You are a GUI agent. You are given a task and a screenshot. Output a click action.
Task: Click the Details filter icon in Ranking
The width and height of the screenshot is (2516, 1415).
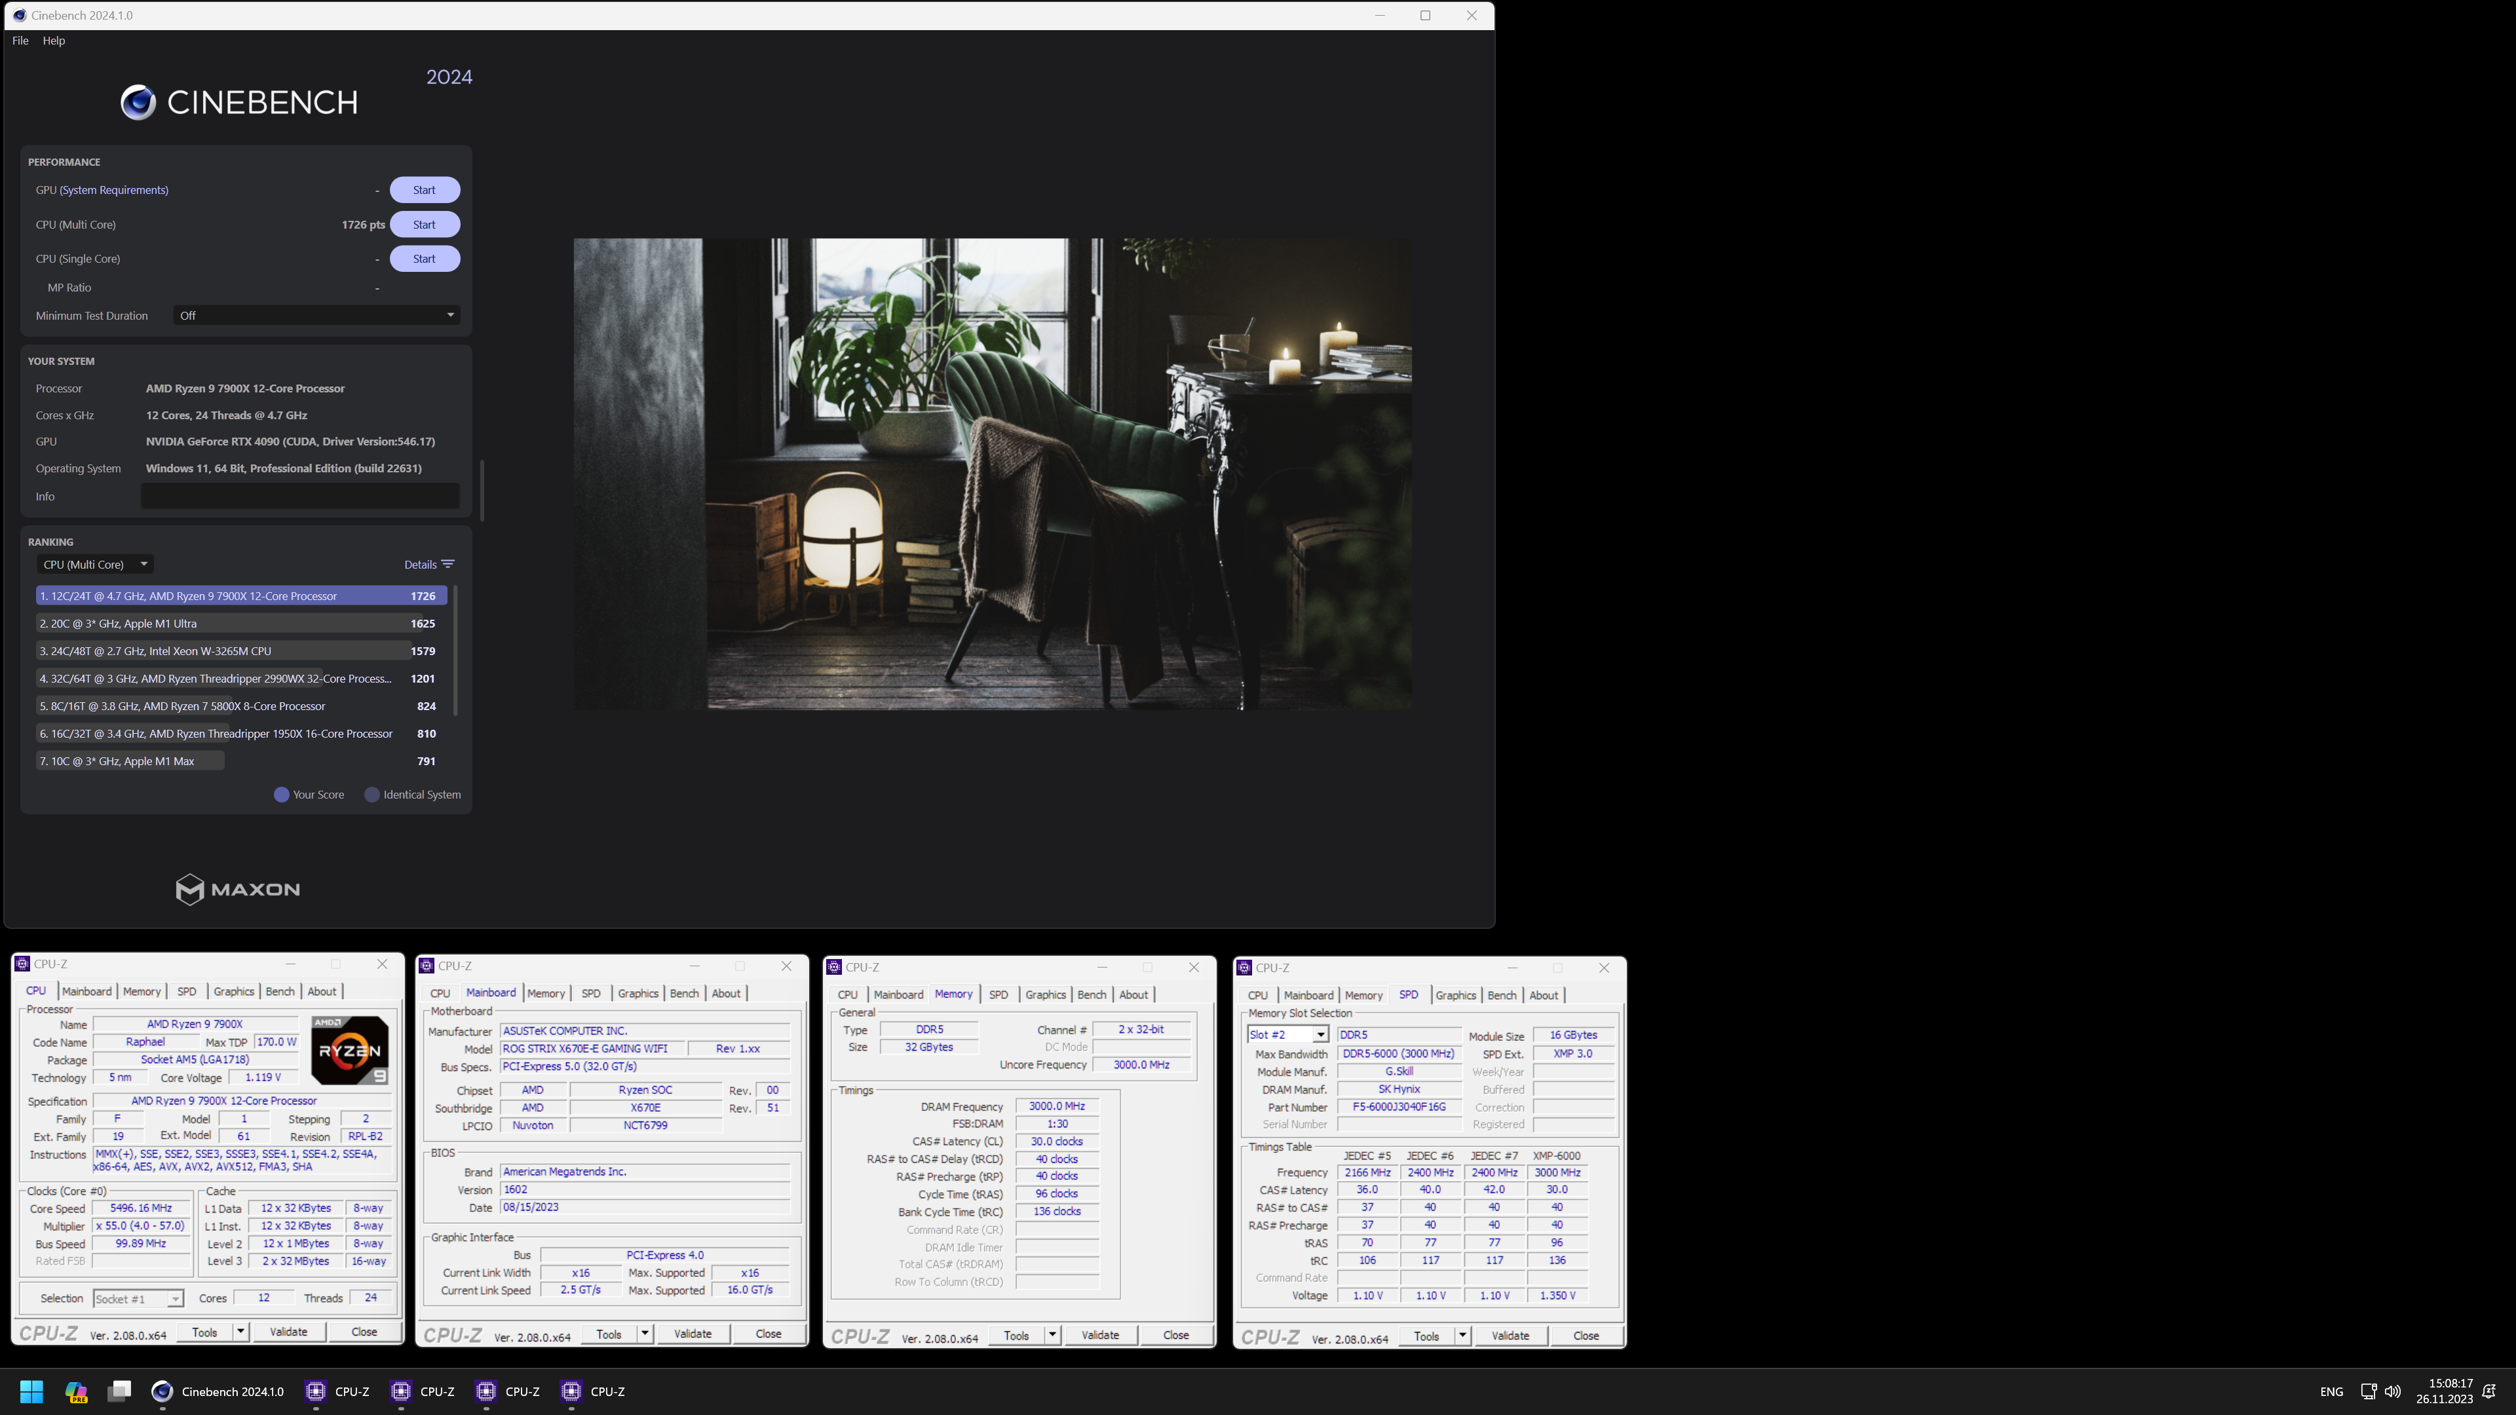coord(448,565)
